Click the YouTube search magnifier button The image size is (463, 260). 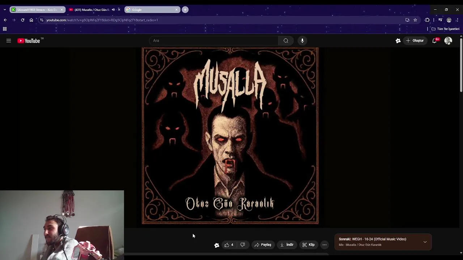286,40
